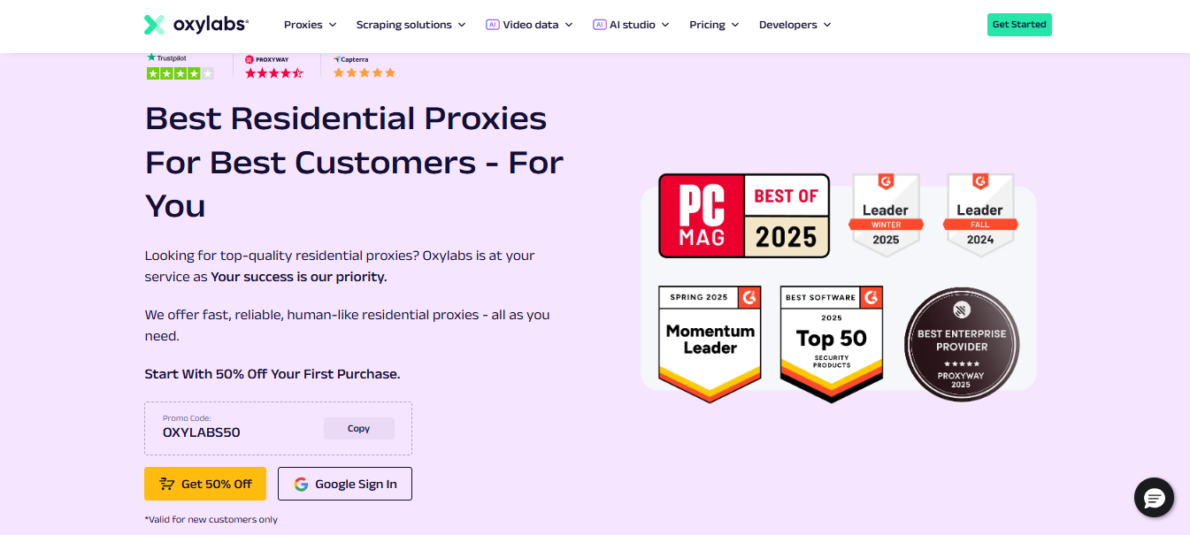Viewport: 1190px width, 535px height.
Task: Expand the Proxies dropdown menu
Action: (310, 25)
